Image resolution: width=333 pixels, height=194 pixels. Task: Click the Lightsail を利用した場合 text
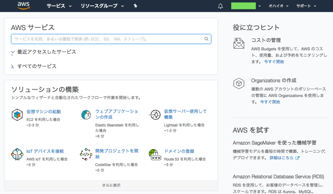(x=184, y=125)
